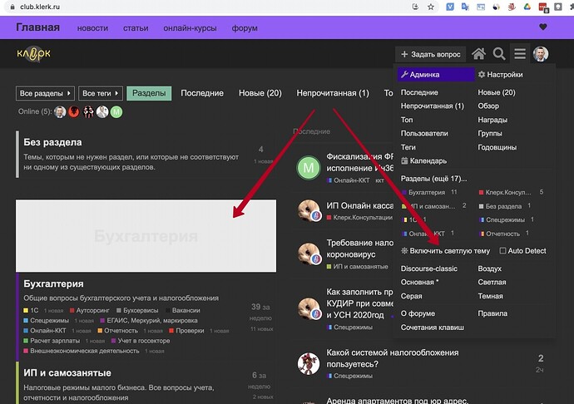This screenshot has width=574, height=404.
Task: Switch to Новые (20) tab
Action: [260, 93]
